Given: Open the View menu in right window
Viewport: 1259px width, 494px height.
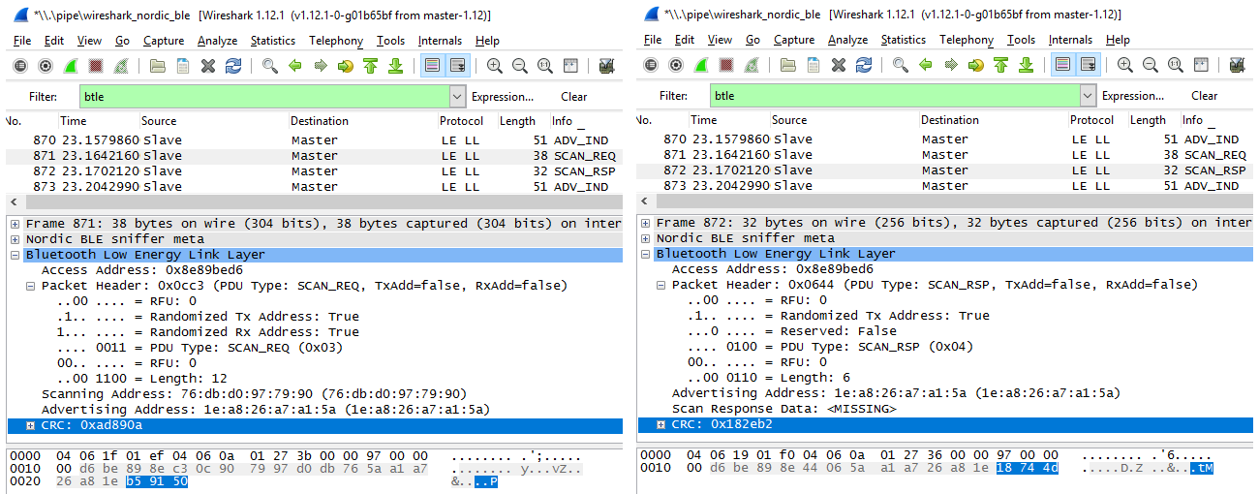Looking at the screenshot, I should pyautogui.click(x=720, y=40).
